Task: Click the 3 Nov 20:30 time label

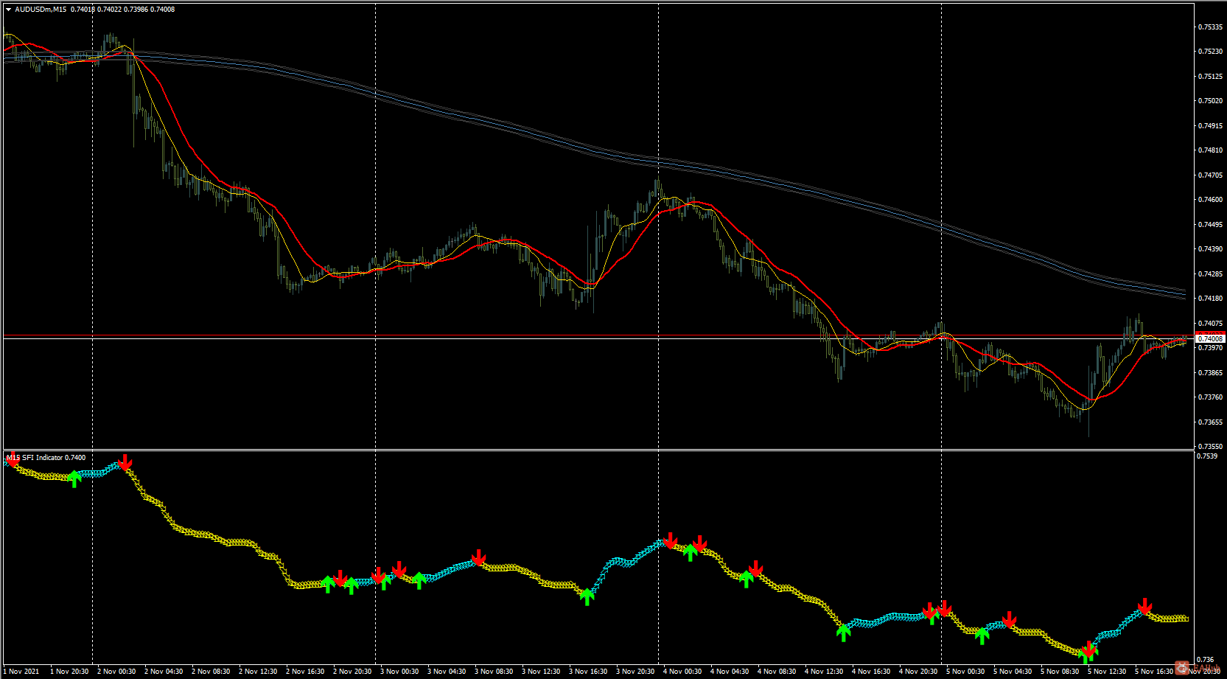Action: [x=635, y=672]
